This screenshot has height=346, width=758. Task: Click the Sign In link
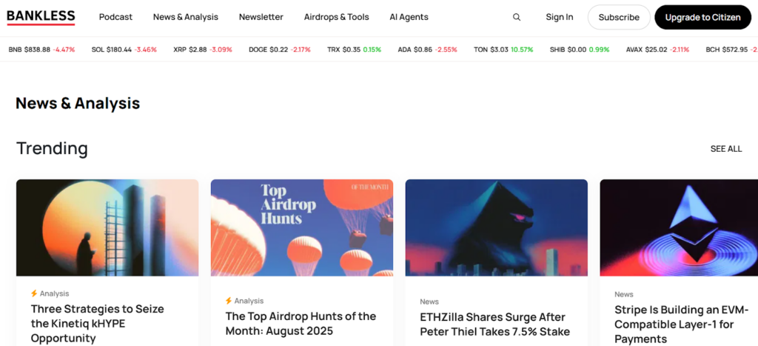tap(560, 17)
